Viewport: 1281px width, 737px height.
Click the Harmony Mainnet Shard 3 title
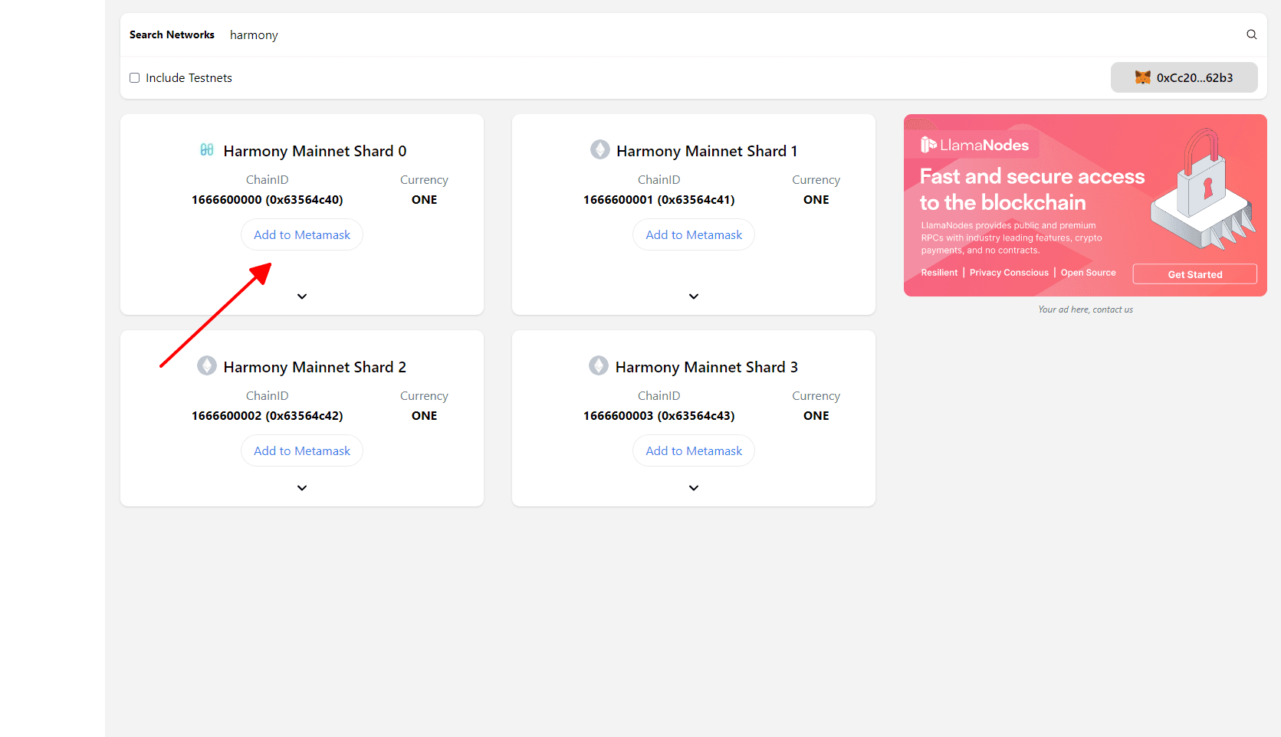coord(707,367)
